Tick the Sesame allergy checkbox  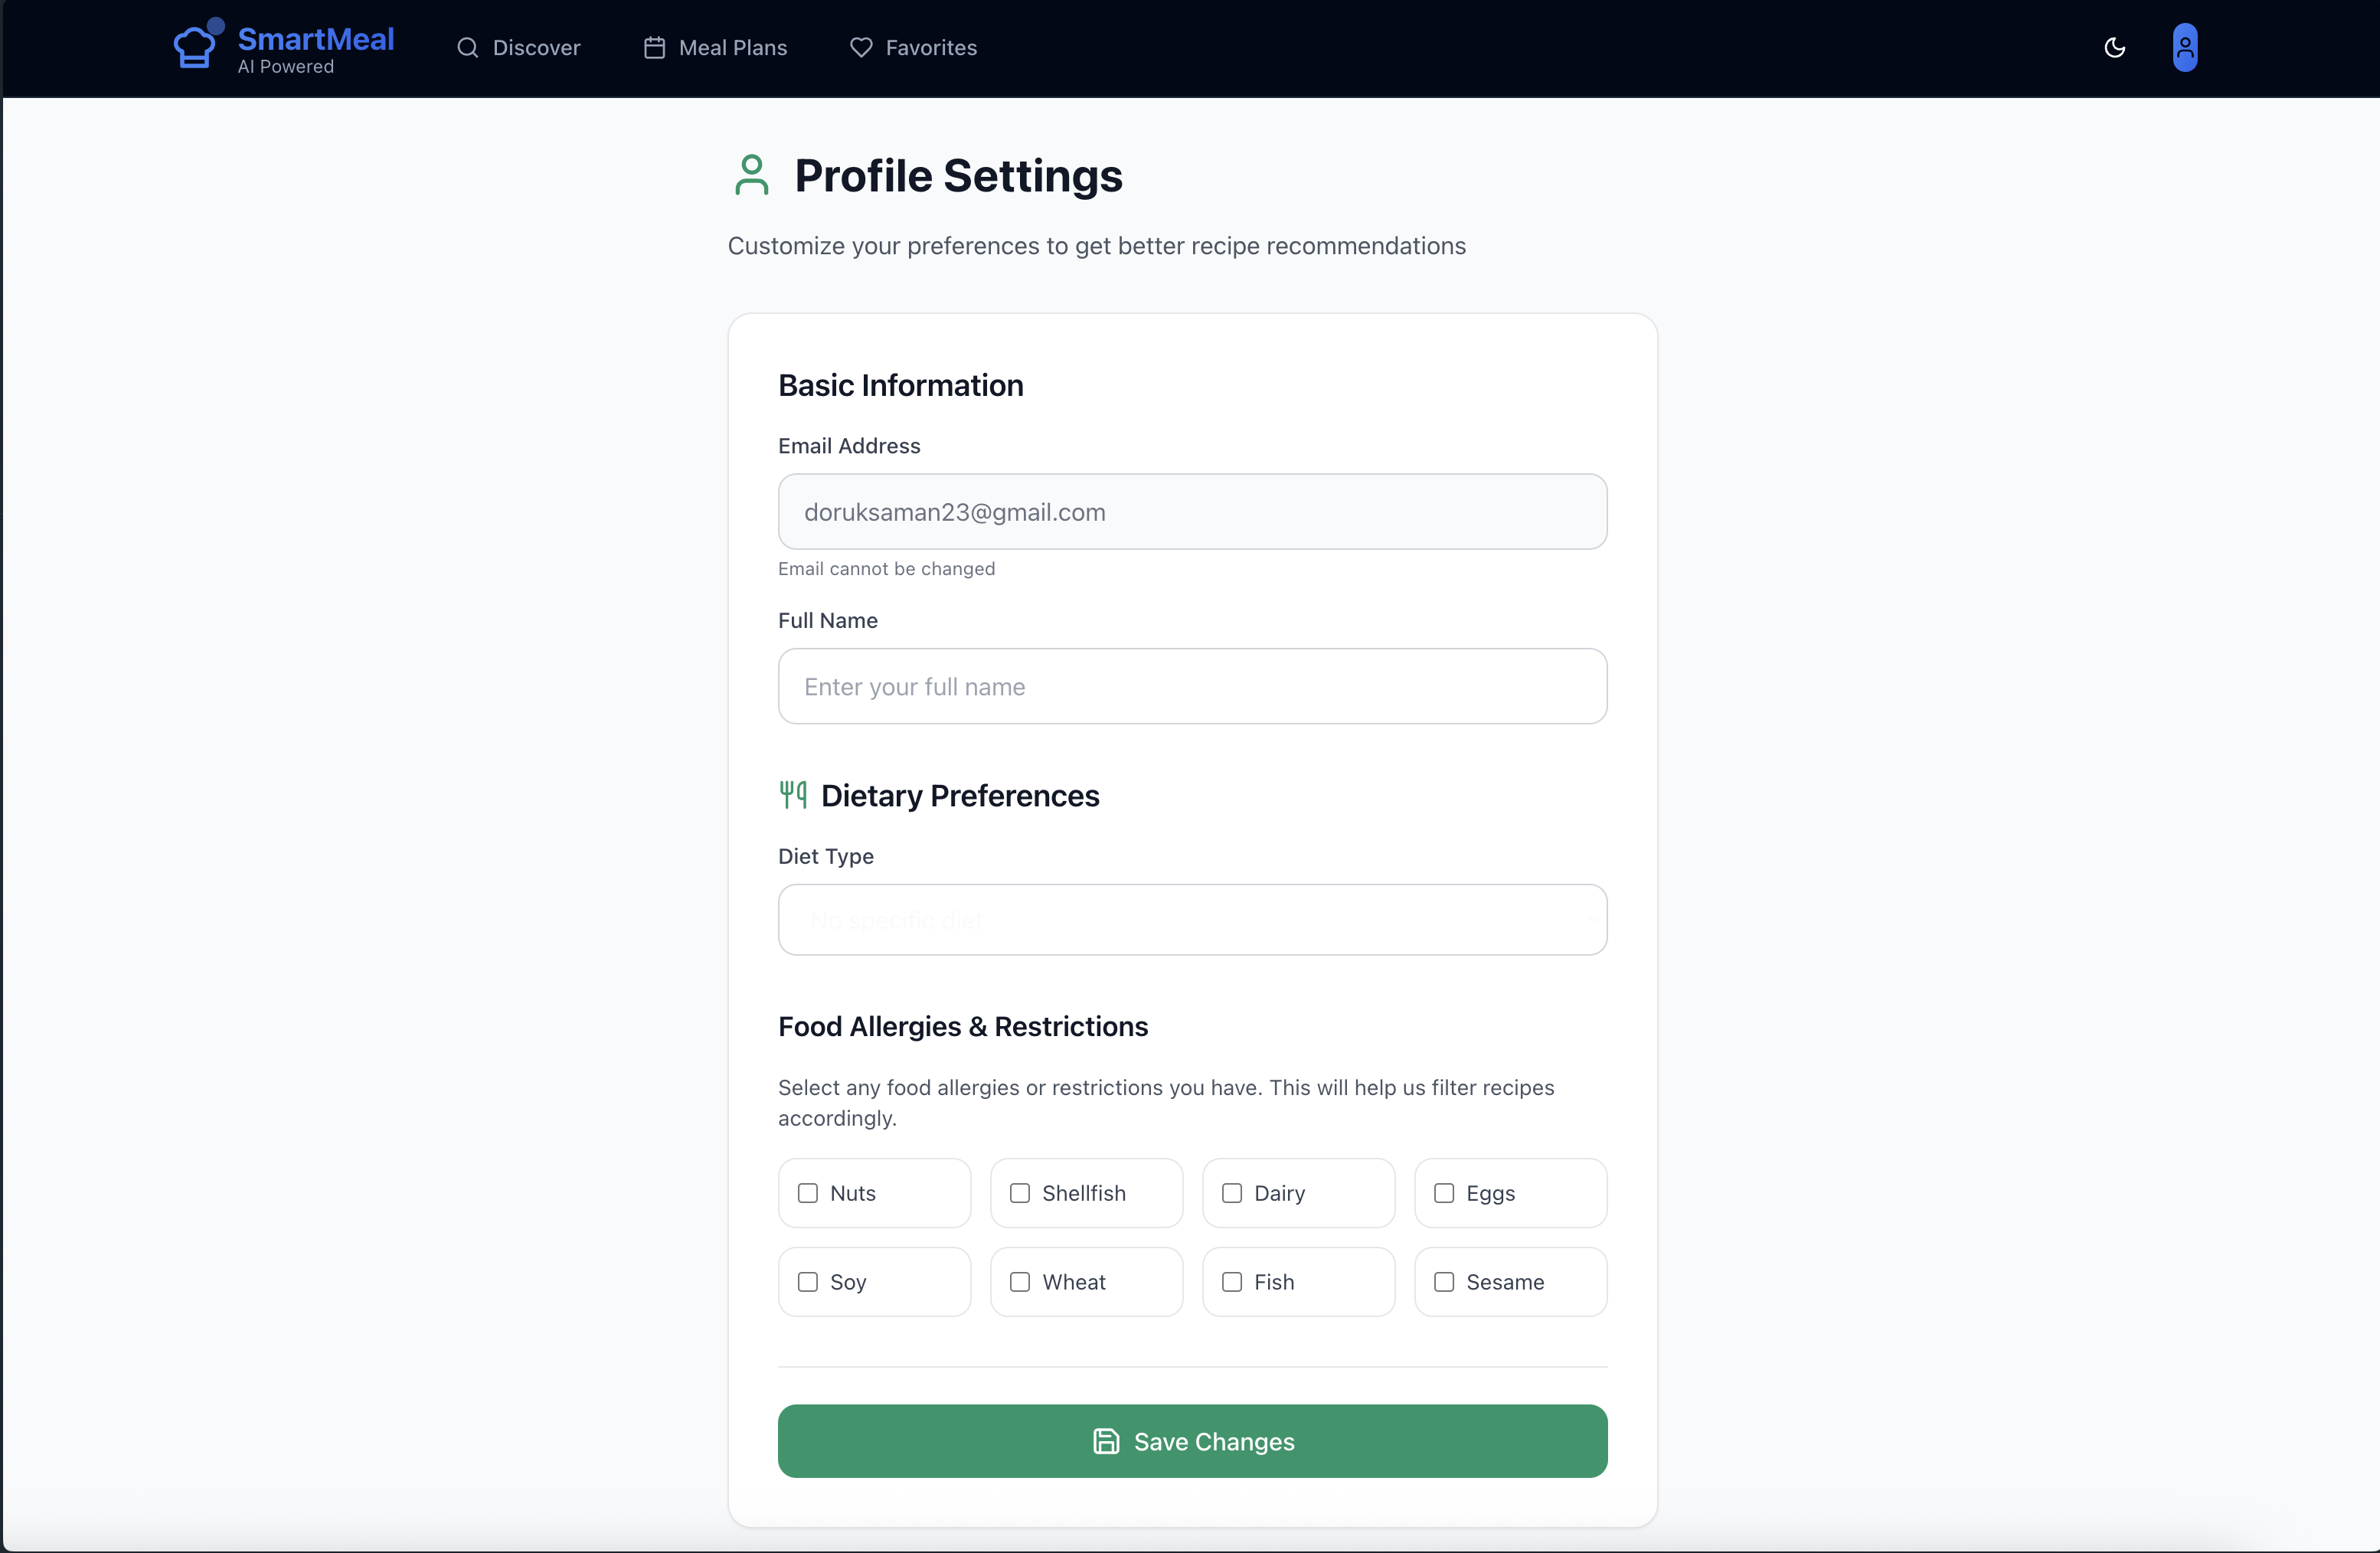tap(1444, 1282)
